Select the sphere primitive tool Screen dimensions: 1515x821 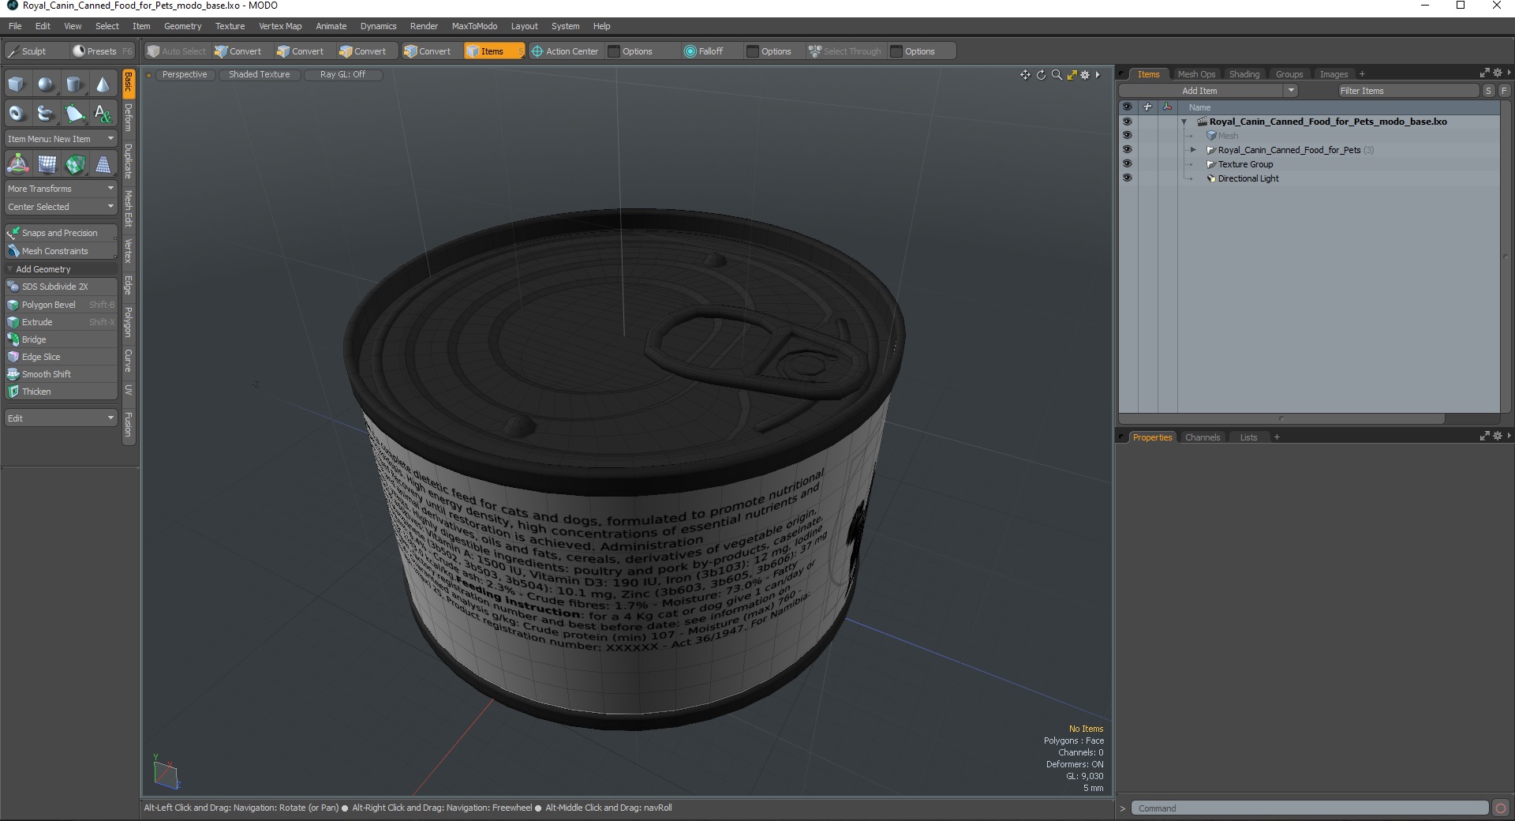(46, 84)
